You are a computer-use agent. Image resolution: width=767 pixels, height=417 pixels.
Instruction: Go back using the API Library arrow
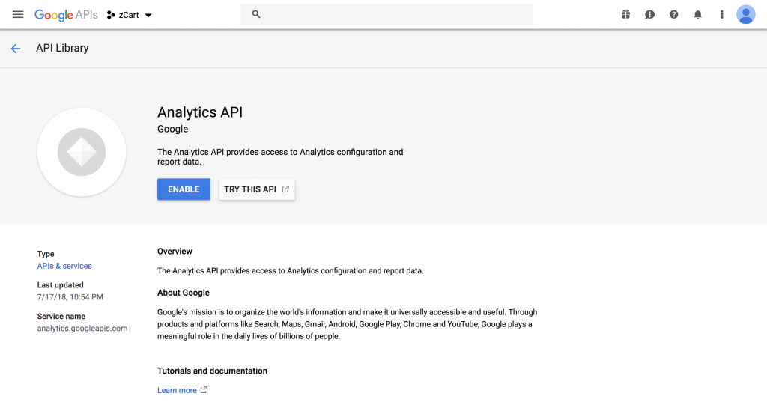click(16, 49)
